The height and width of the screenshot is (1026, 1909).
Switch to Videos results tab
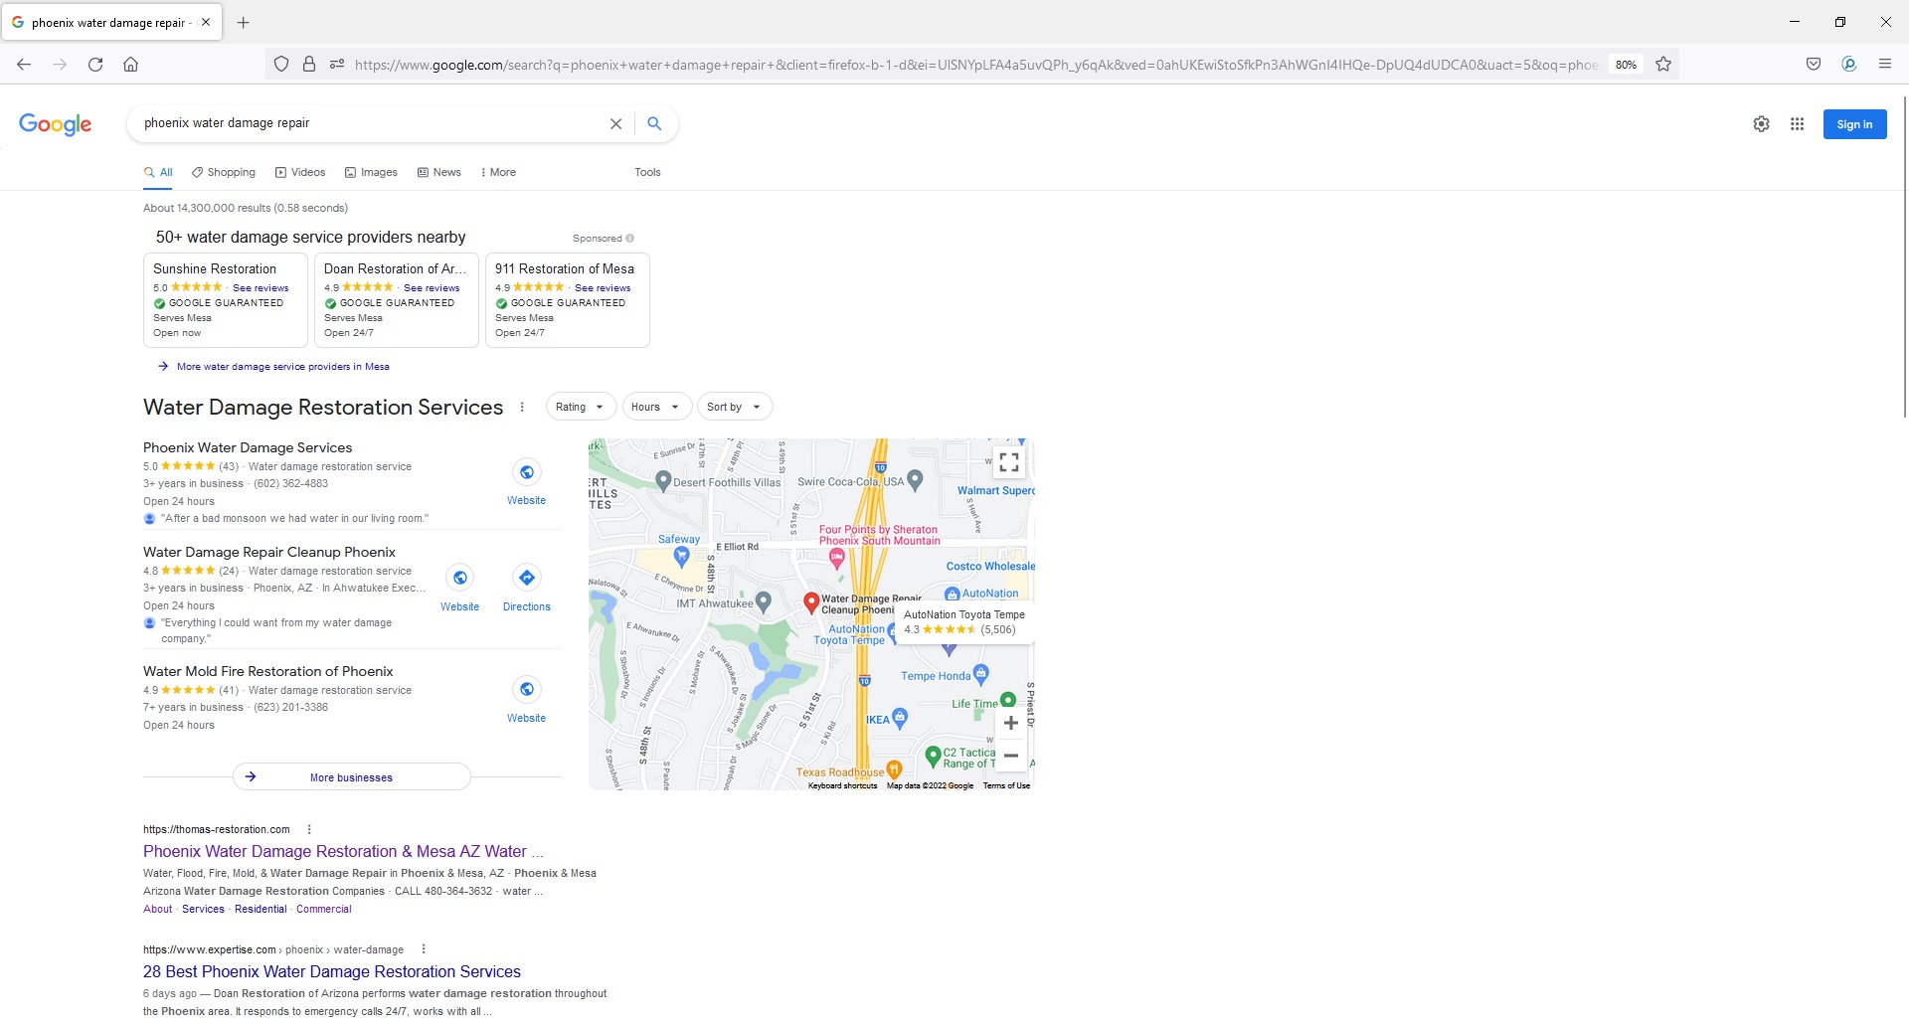(x=300, y=172)
